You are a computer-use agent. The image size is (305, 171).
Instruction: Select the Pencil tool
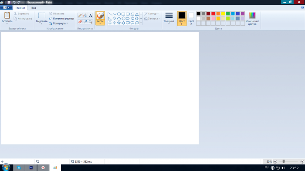(x=80, y=16)
